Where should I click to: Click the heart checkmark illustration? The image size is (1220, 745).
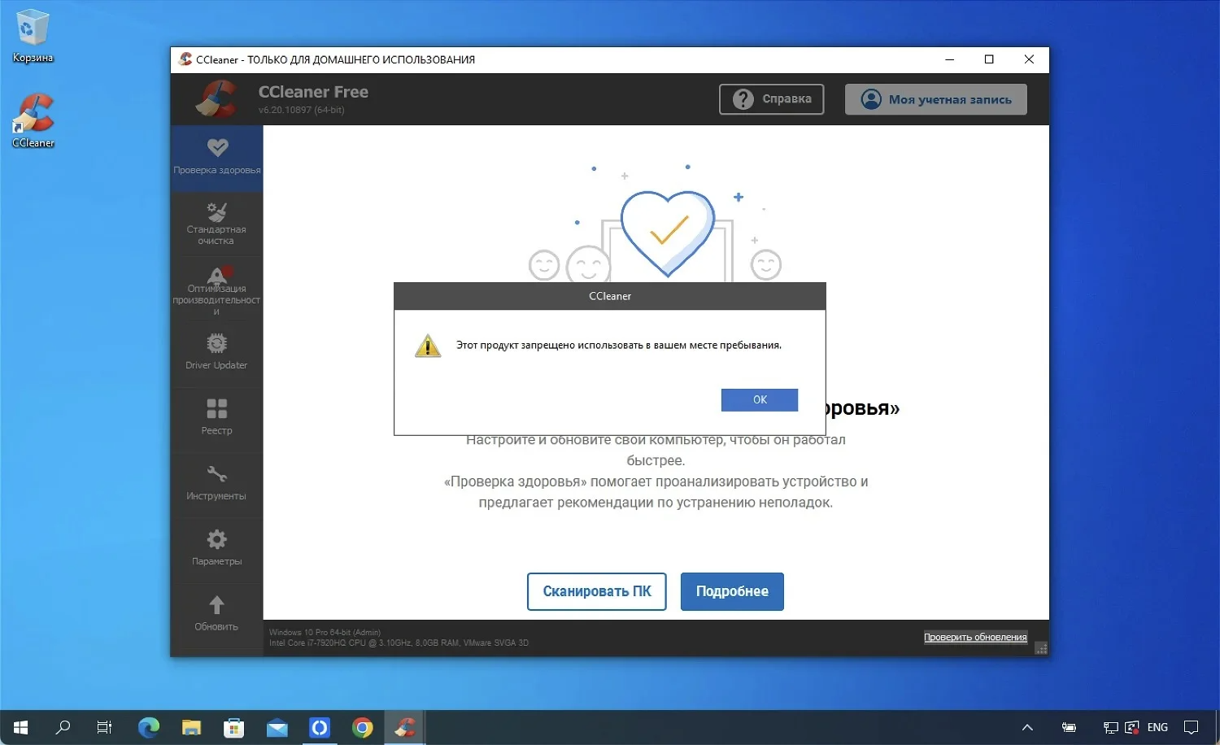tap(668, 233)
